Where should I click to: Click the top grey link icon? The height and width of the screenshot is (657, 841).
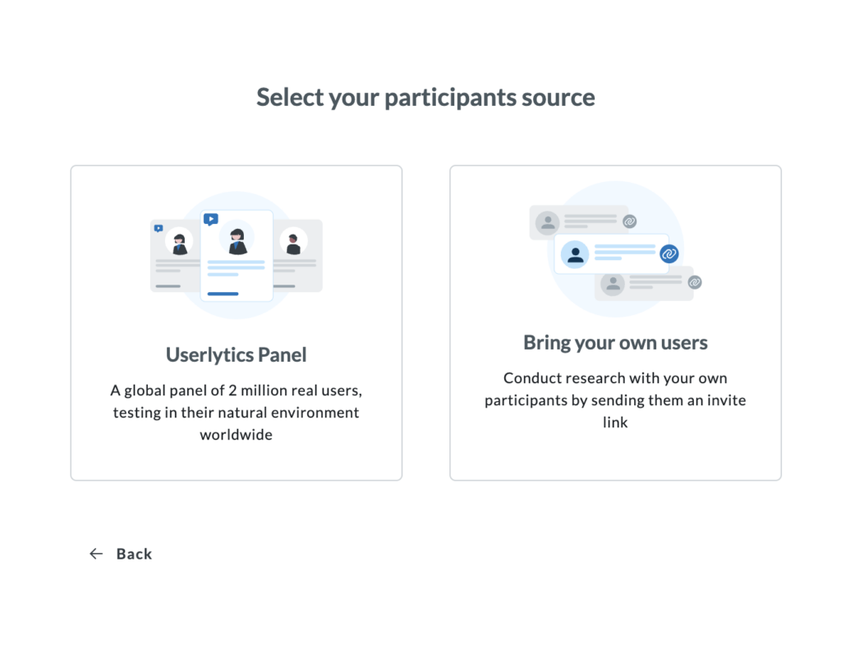pos(630,221)
